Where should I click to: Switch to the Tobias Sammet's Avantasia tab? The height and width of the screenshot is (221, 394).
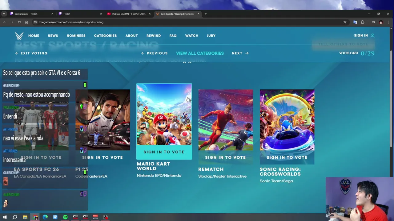[x=129, y=14]
